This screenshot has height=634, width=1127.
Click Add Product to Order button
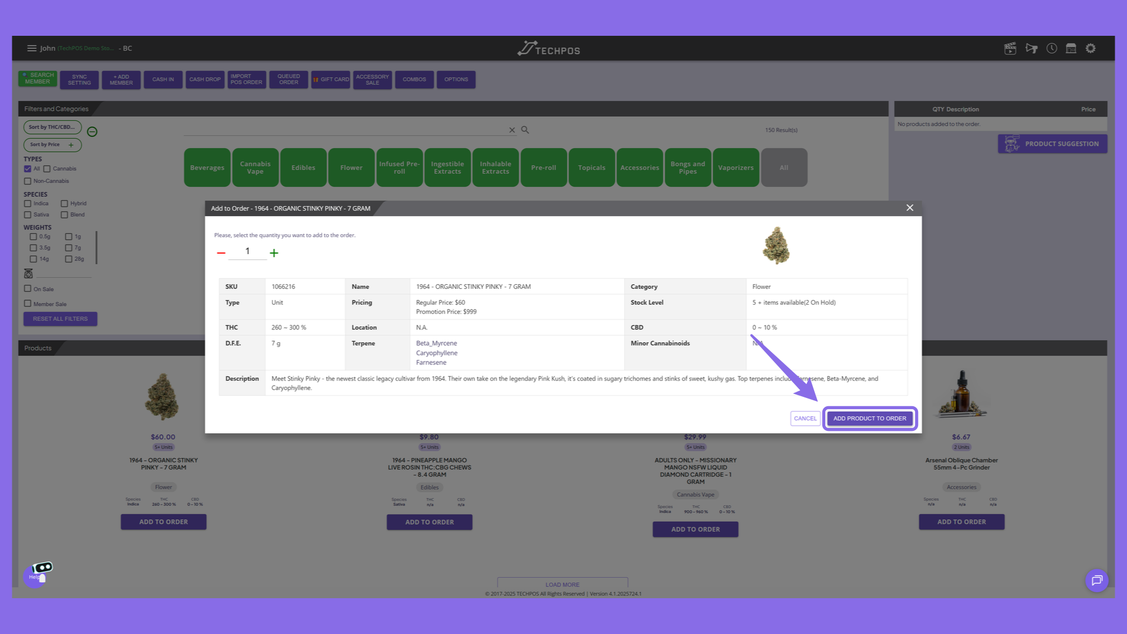point(870,419)
